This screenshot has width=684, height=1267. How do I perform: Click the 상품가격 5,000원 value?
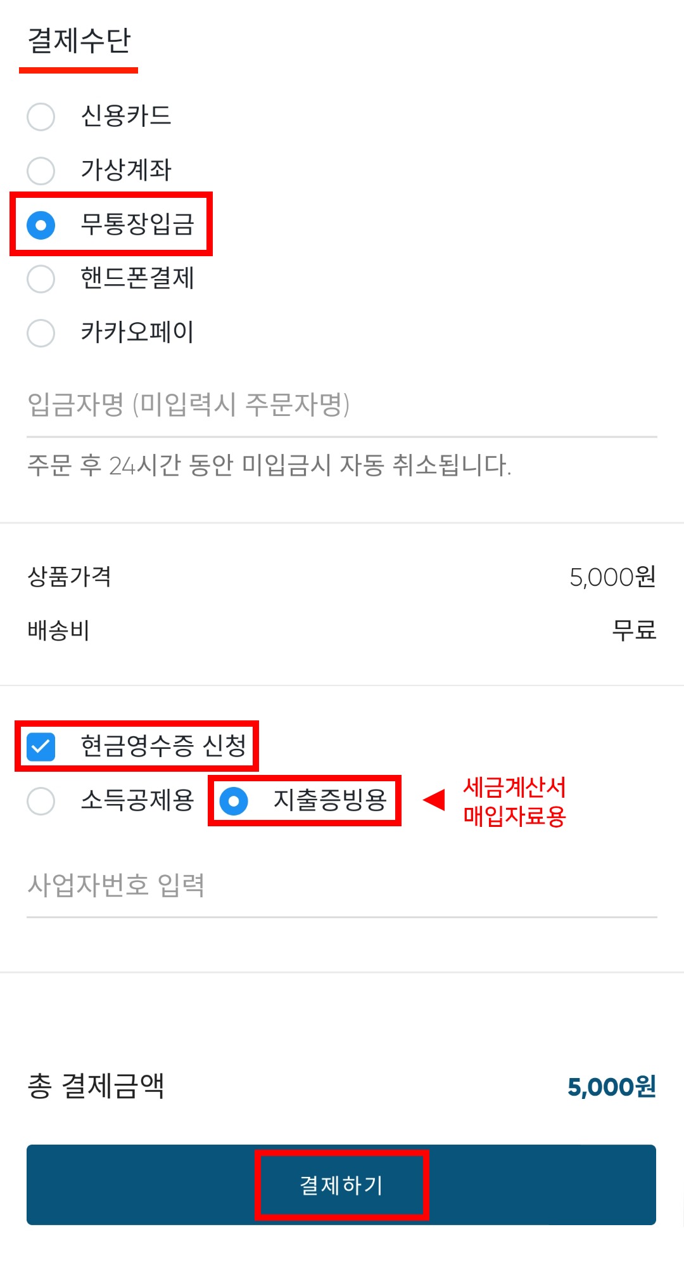coord(612,577)
